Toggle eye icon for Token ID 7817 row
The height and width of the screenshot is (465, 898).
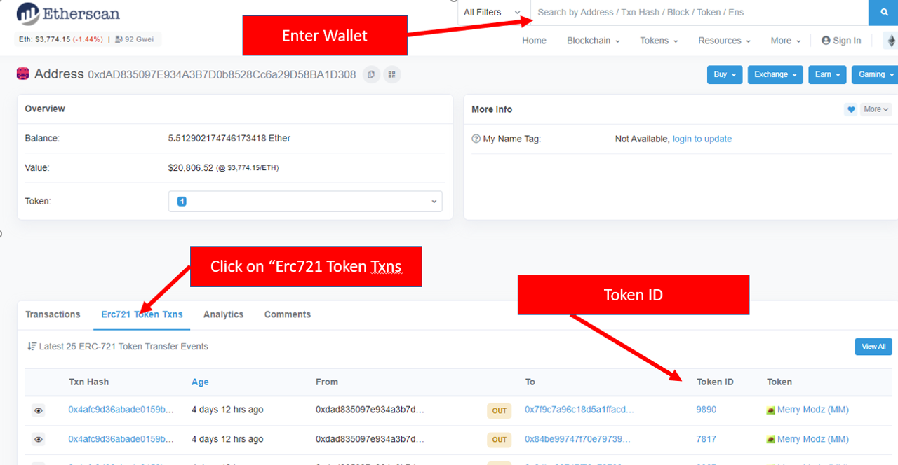[x=39, y=440]
